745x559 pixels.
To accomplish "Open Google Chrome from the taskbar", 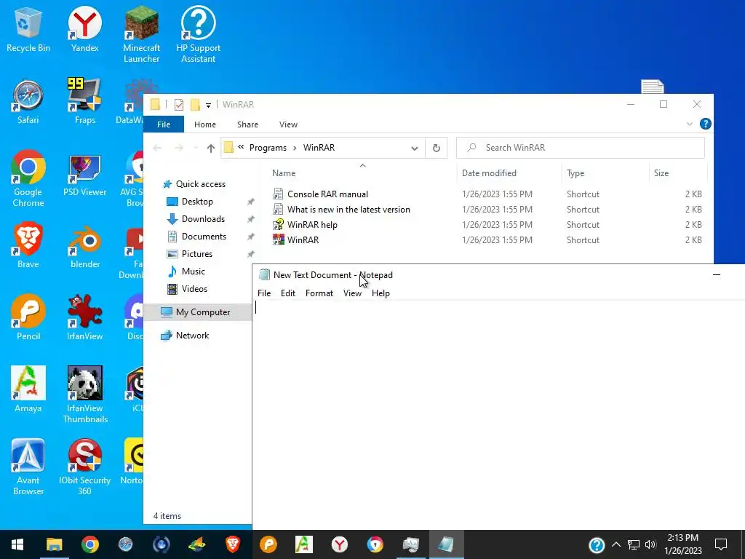I will tap(89, 544).
